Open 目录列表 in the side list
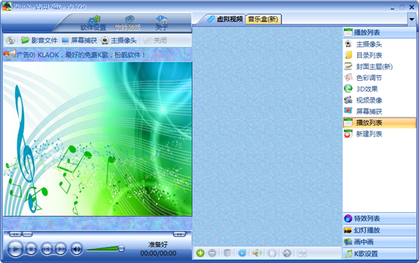 pos(379,55)
